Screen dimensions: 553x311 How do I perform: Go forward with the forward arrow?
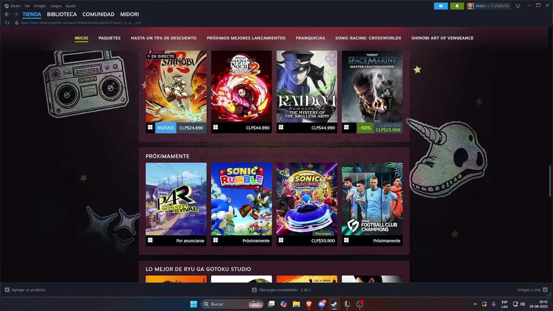[16, 14]
